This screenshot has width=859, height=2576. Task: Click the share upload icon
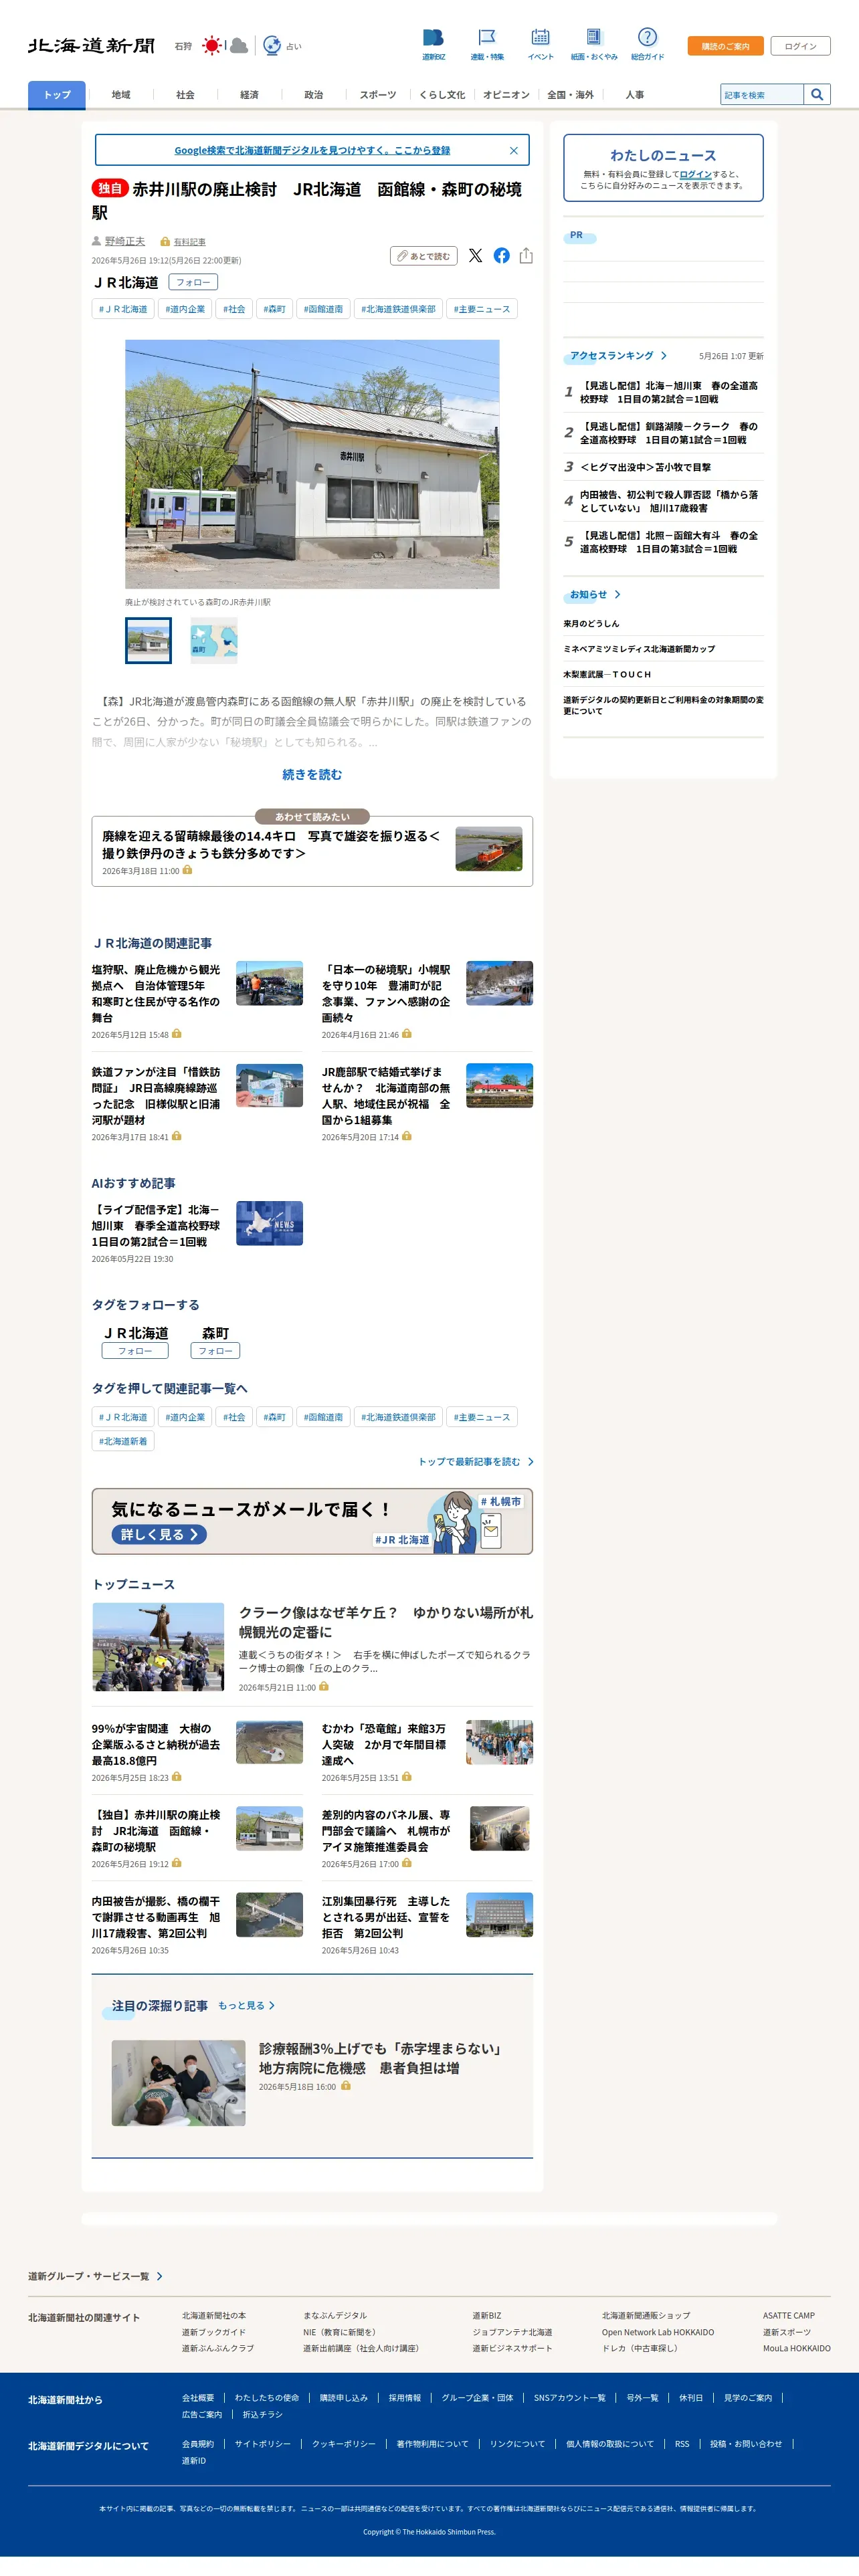[x=526, y=256]
